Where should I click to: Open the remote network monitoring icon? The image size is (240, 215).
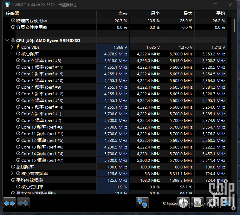(142, 203)
